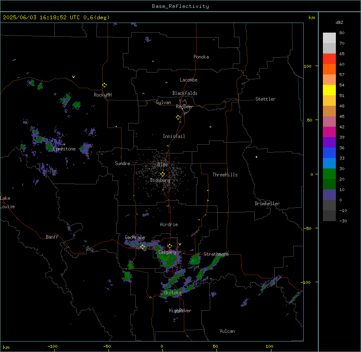Click the Blackfalds label

click(x=185, y=93)
